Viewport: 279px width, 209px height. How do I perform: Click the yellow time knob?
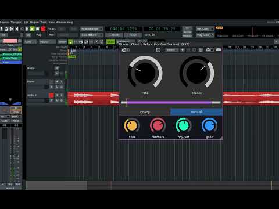(132, 125)
